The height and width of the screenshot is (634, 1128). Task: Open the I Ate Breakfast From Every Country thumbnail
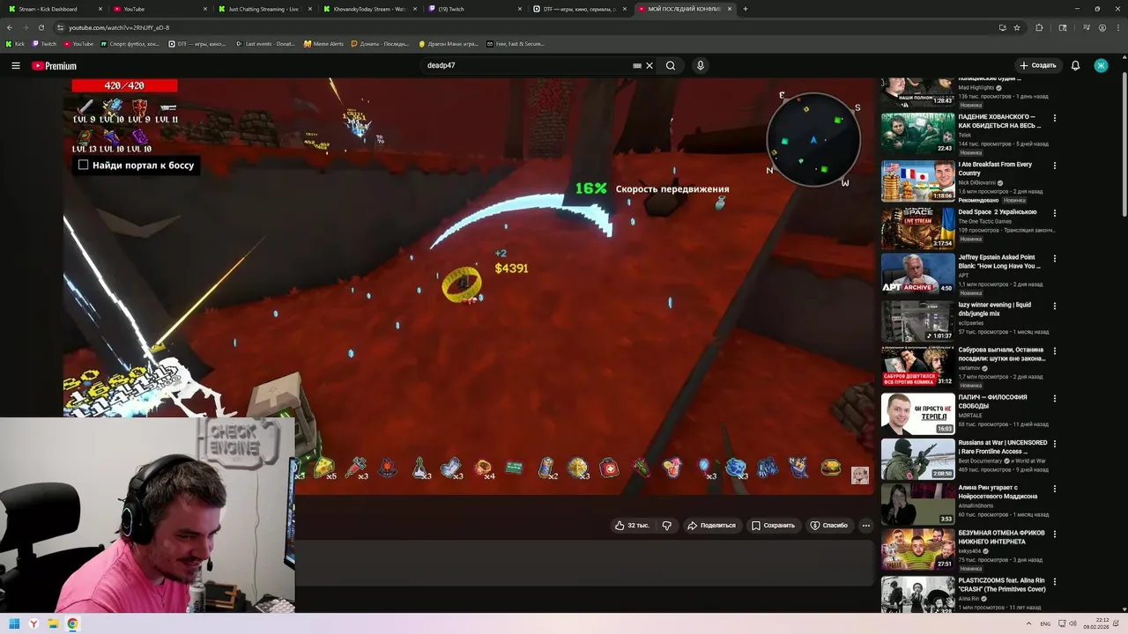(x=917, y=181)
